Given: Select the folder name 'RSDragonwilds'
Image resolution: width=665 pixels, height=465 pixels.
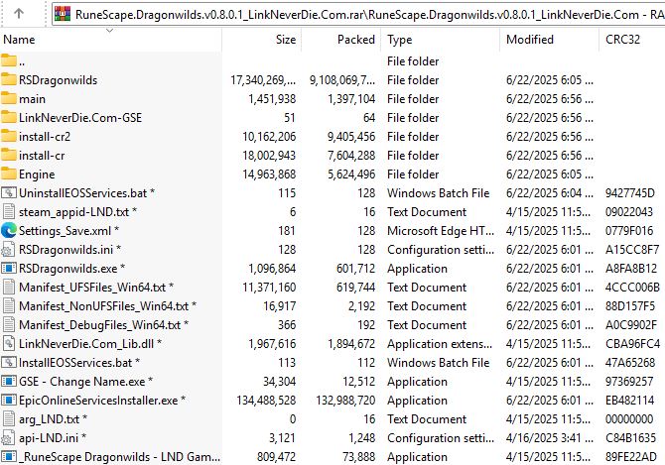Looking at the screenshot, I should (x=58, y=80).
